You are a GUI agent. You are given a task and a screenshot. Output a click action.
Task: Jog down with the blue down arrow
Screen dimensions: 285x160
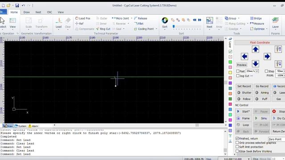pos(255,64)
